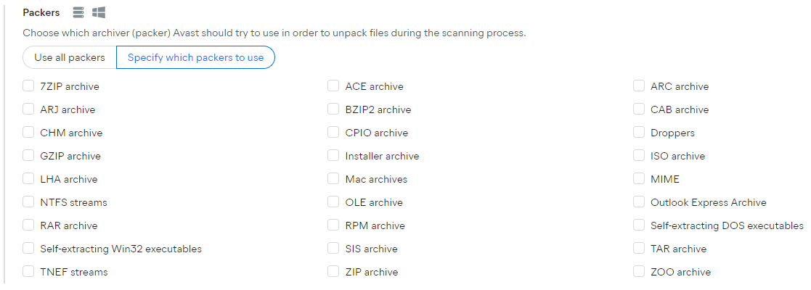Enable the RAR archive checkbox

[28, 225]
